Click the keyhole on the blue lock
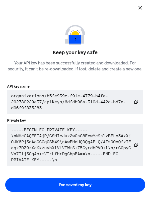150x197 pixels. [x=75, y=39]
